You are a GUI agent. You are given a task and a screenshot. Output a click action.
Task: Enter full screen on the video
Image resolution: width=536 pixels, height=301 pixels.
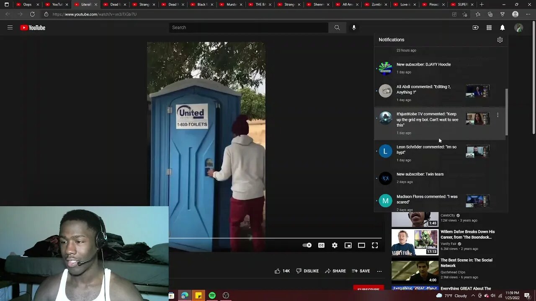(375, 245)
